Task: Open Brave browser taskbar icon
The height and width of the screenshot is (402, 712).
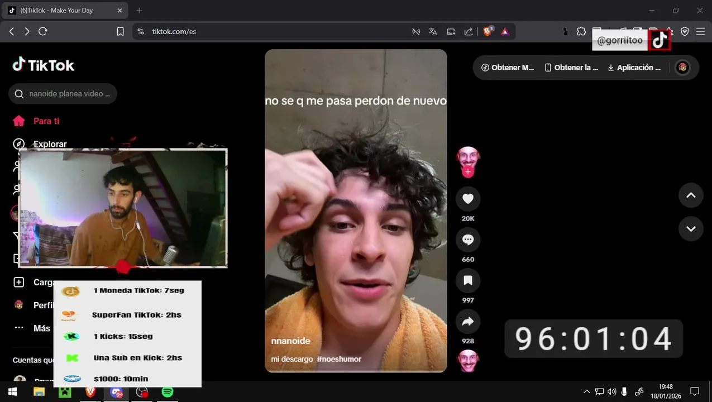Action: coord(90,392)
